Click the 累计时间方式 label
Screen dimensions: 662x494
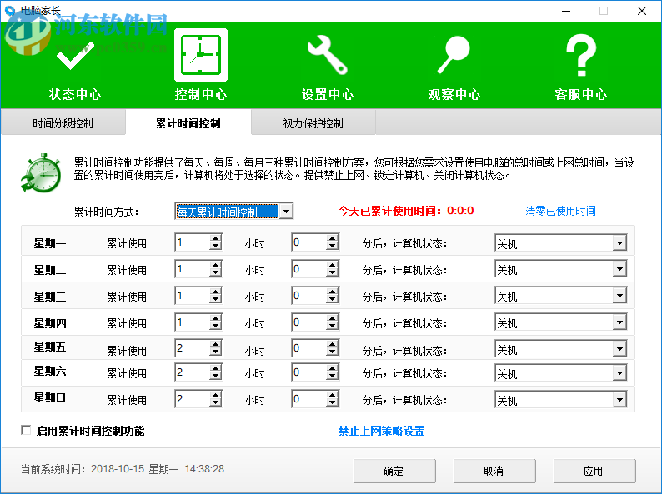pyautogui.click(x=107, y=212)
